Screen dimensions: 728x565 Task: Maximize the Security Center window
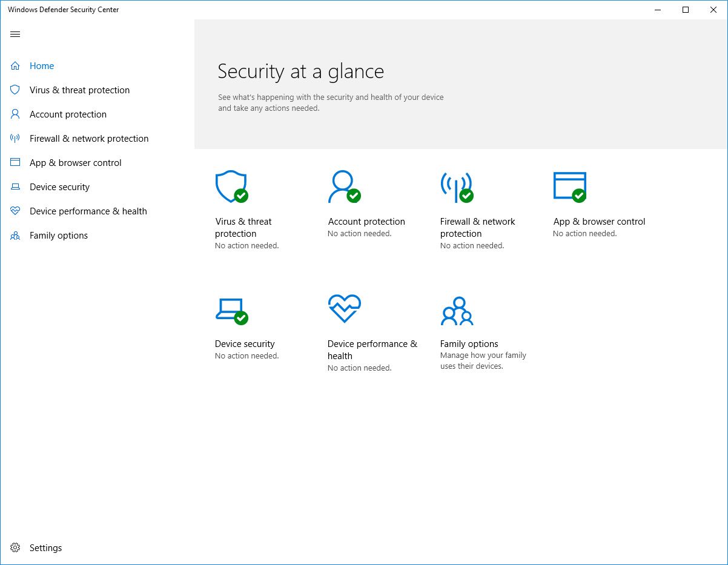(686, 10)
